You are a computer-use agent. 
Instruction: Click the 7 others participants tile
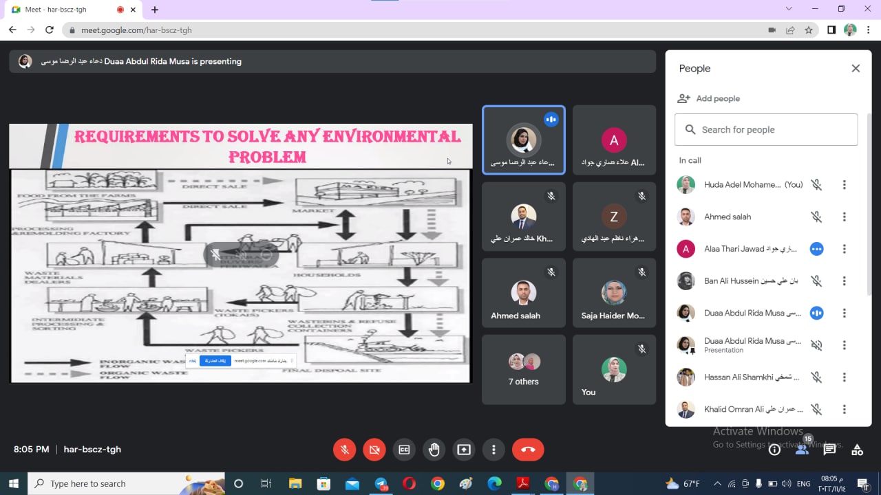click(x=524, y=370)
